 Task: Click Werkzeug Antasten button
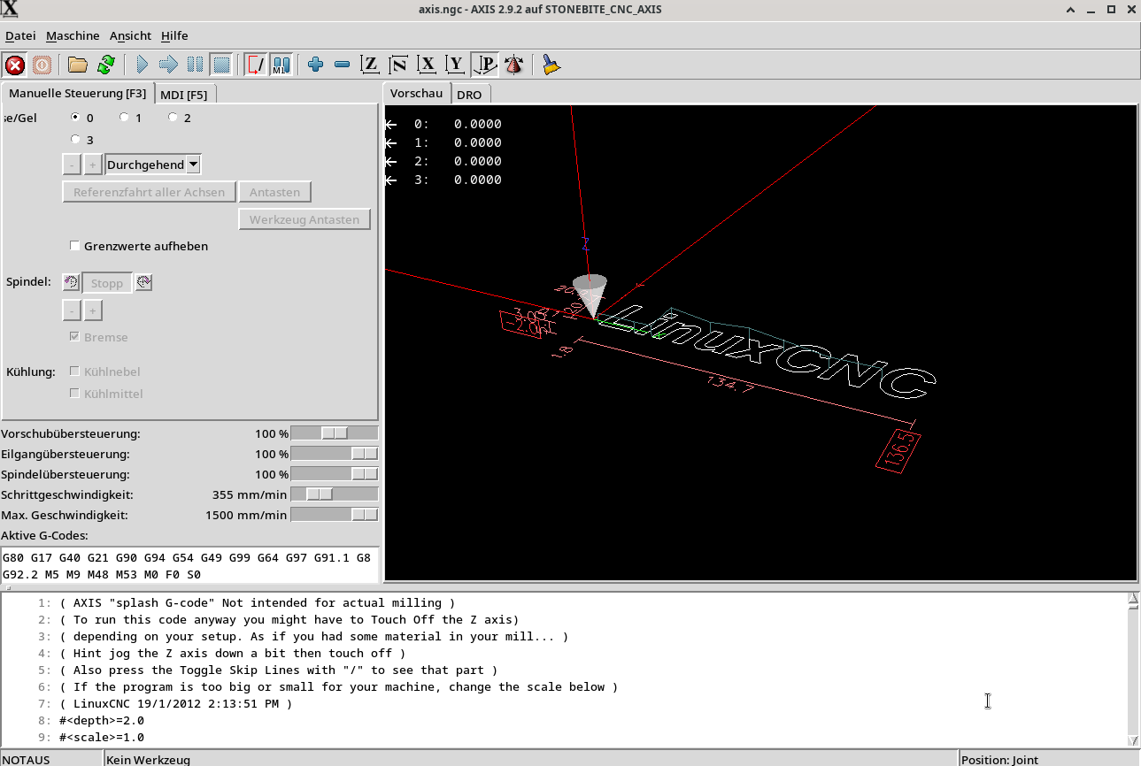tap(305, 219)
